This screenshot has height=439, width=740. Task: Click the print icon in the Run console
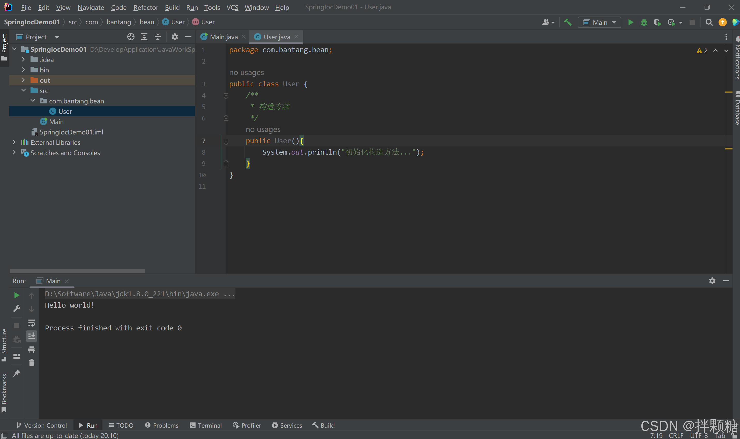(32, 350)
